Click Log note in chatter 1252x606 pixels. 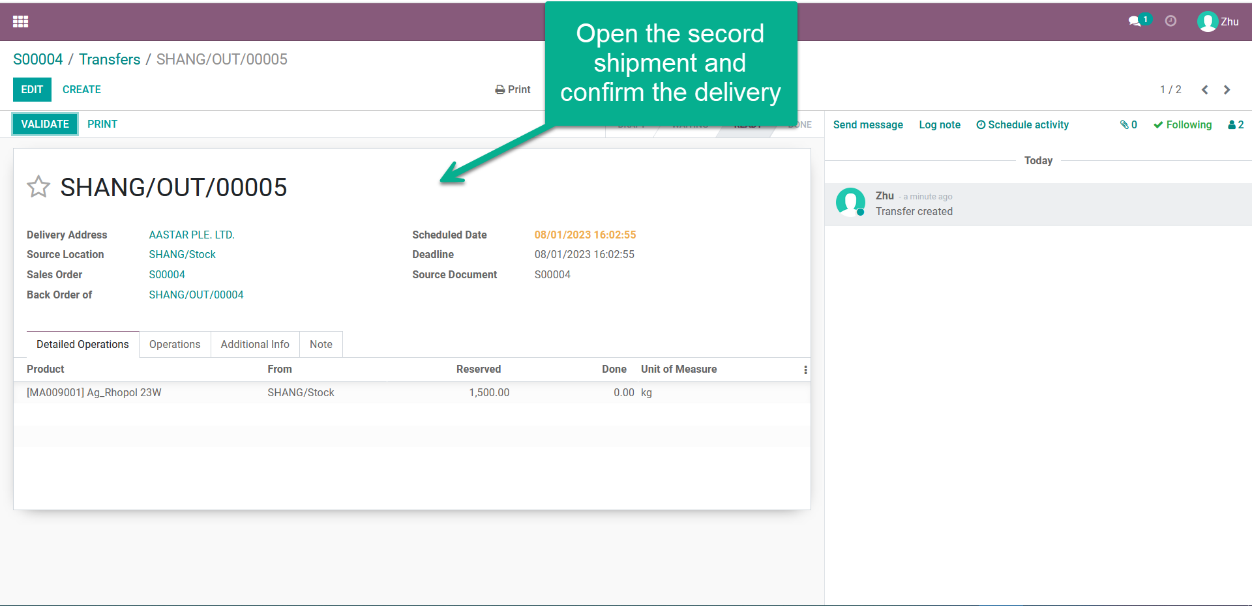click(940, 124)
